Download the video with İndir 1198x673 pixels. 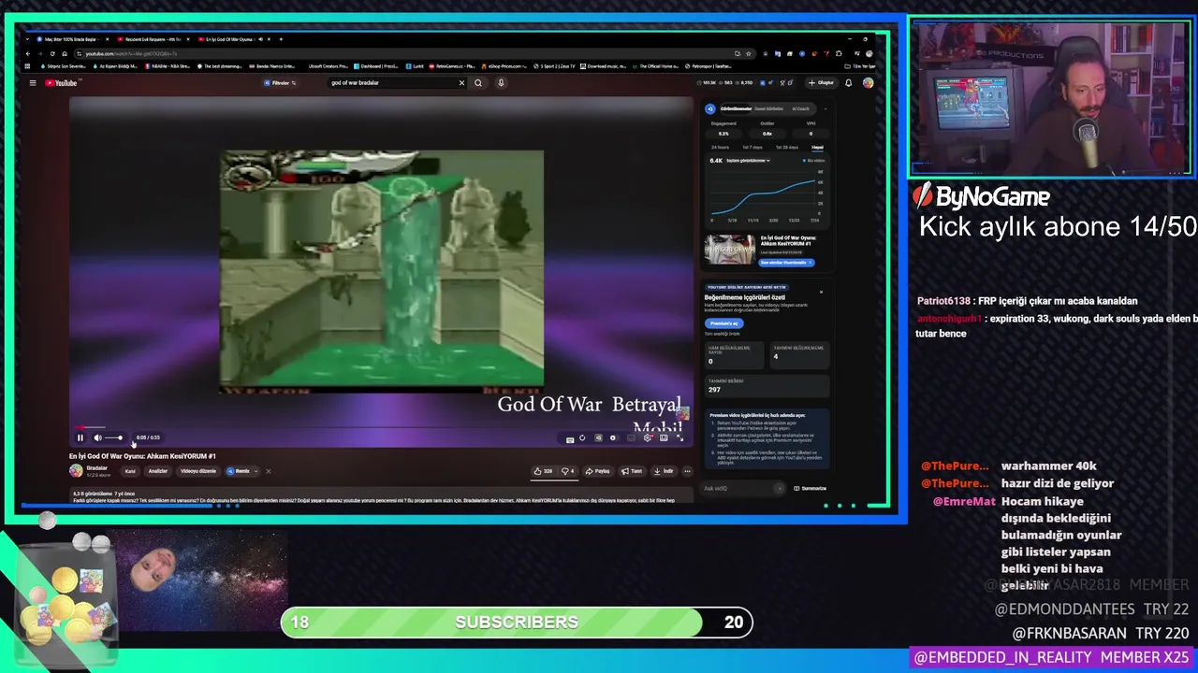[x=665, y=471]
